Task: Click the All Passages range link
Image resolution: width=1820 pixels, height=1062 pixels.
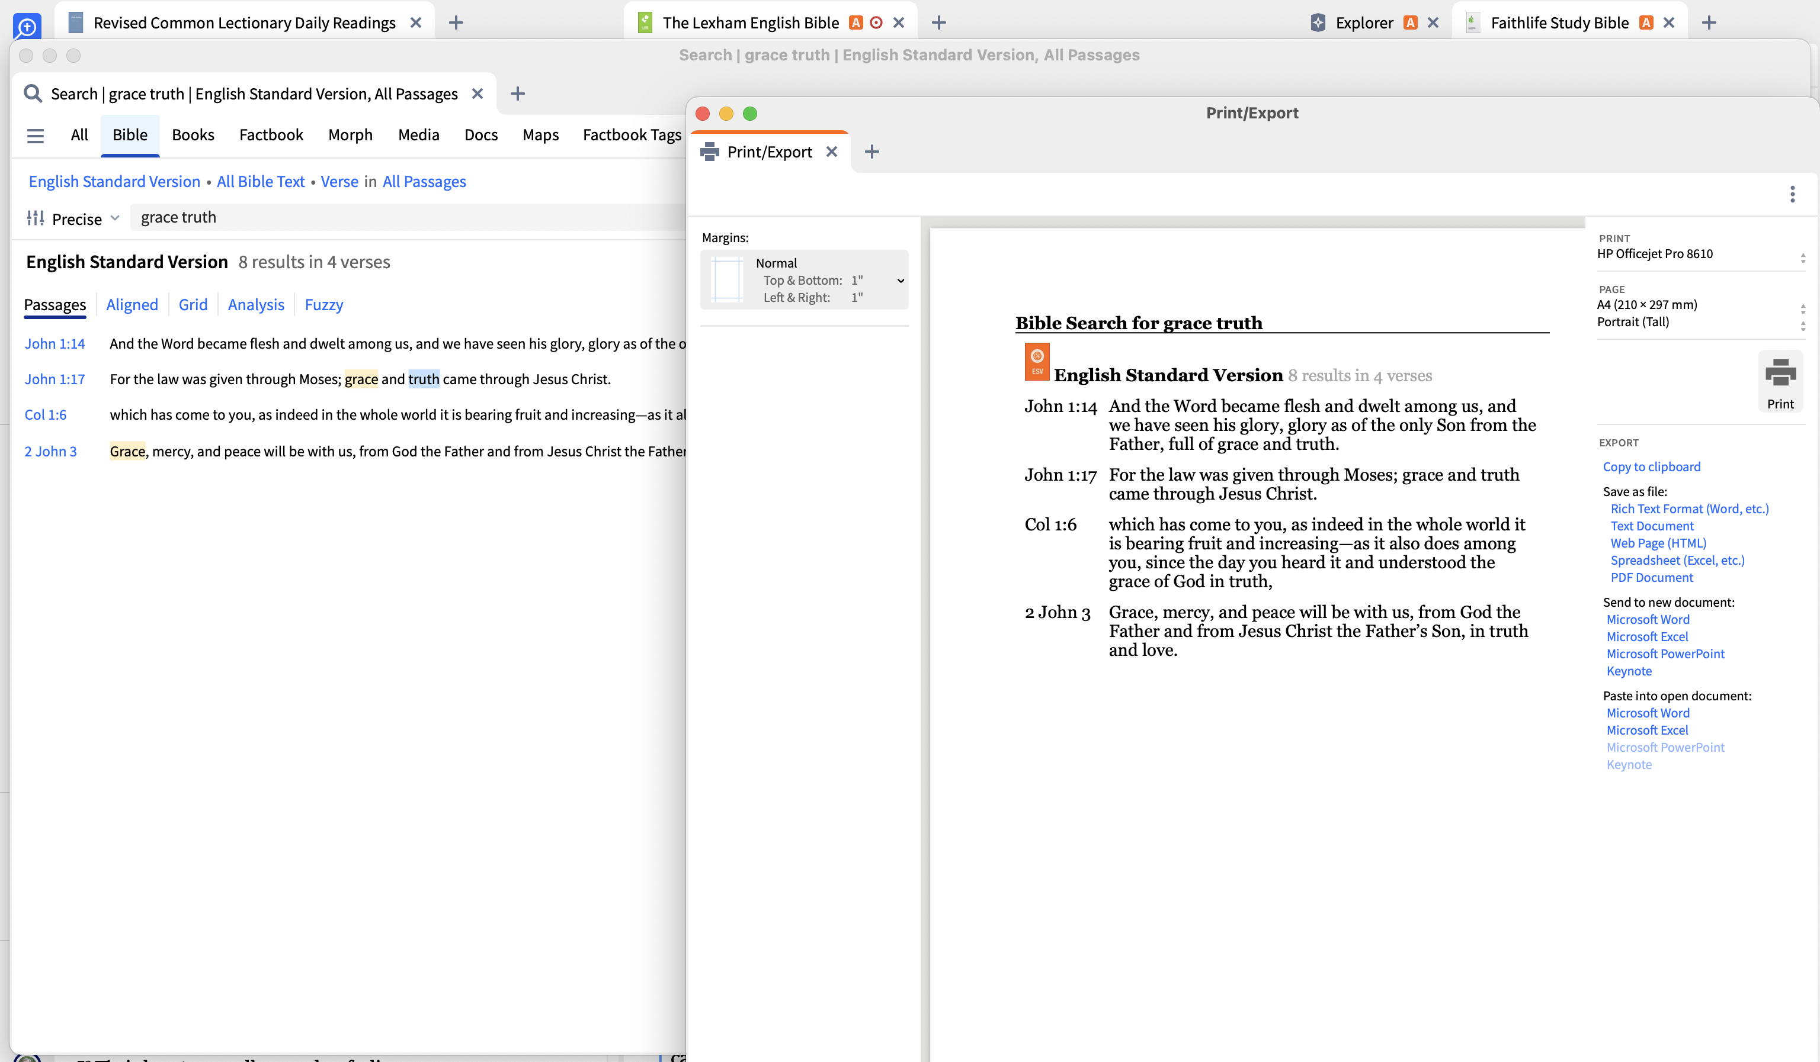Action: pos(425,182)
